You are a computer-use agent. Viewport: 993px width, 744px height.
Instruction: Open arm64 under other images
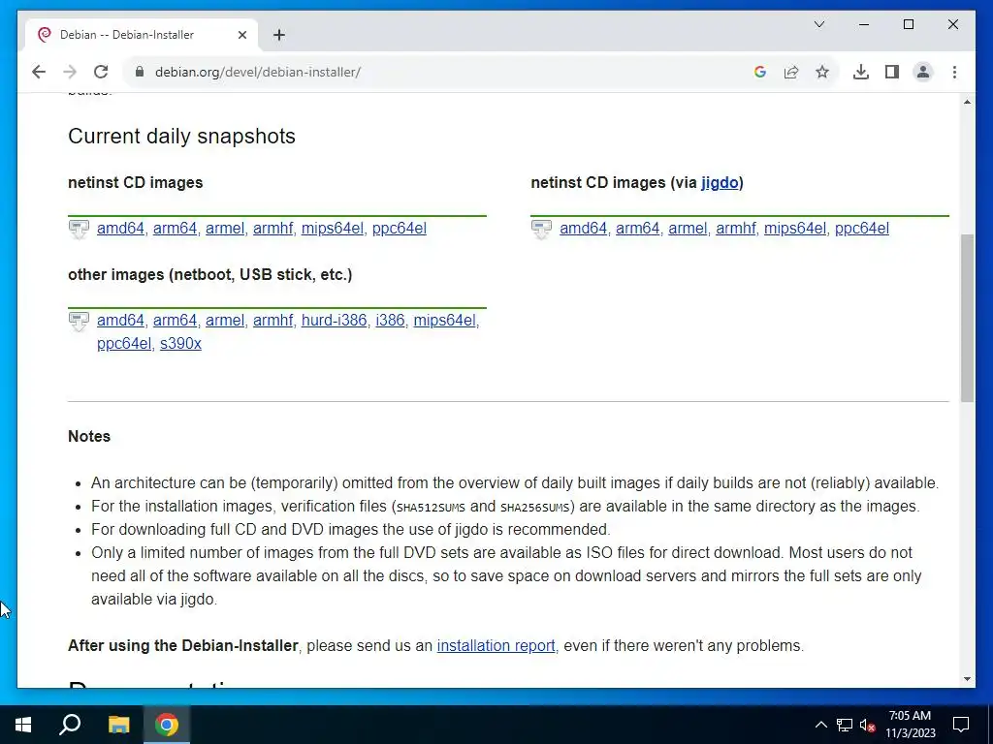[175, 320]
